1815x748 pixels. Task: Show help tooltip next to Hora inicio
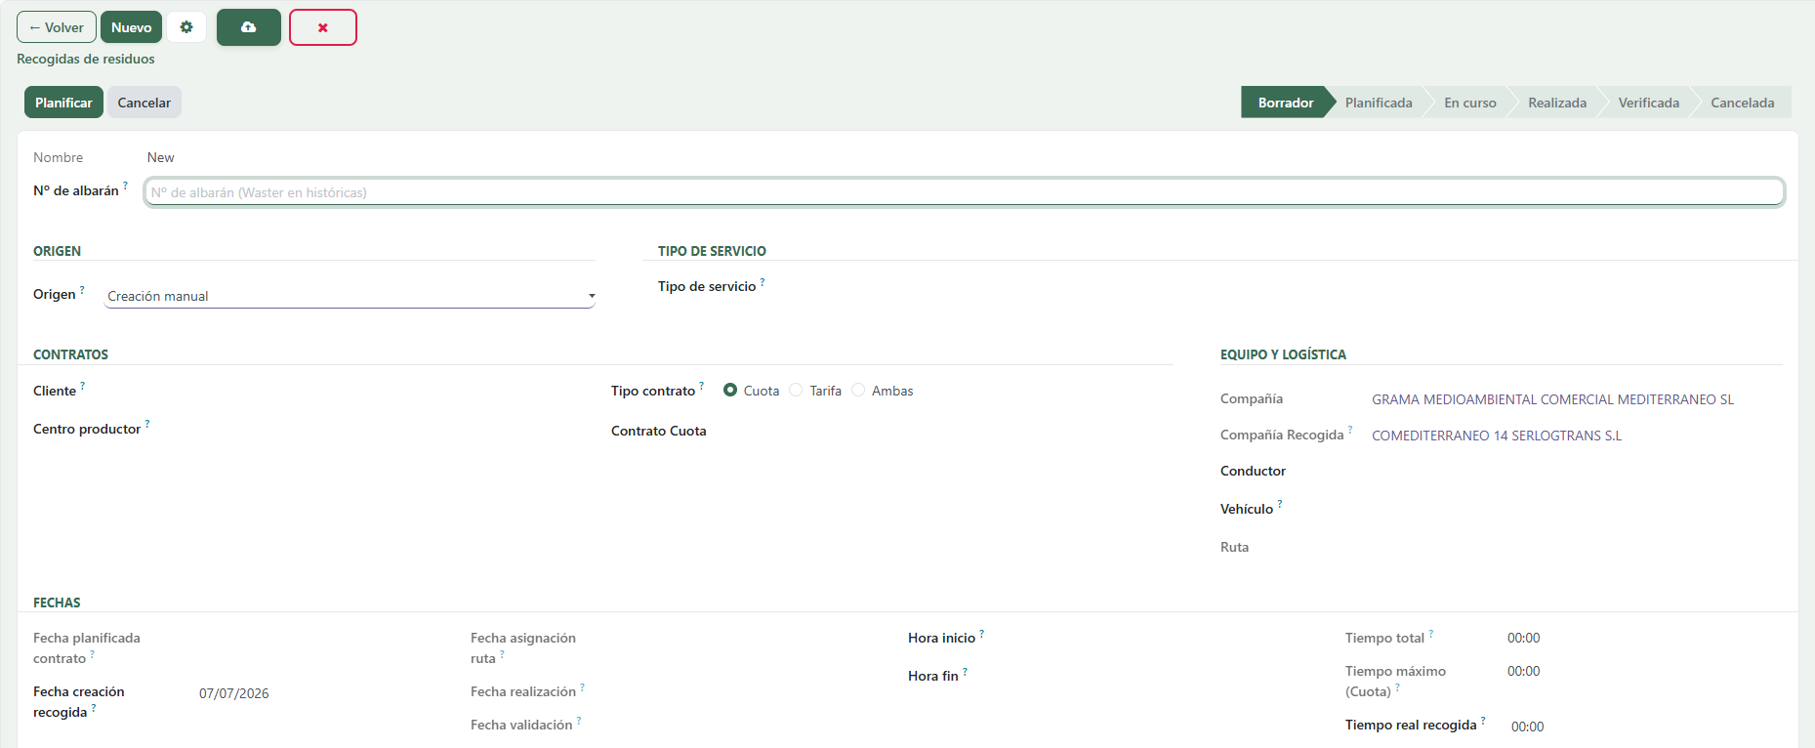coord(982,634)
